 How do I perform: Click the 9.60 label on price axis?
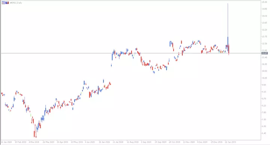264,85
